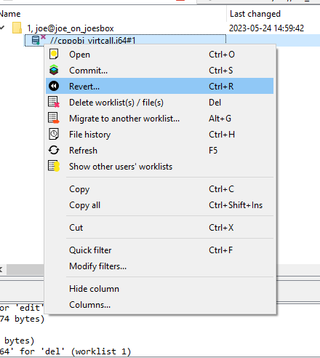The height and width of the screenshot is (358, 320).
Task: Click the Name column header
Action: coord(113,14)
